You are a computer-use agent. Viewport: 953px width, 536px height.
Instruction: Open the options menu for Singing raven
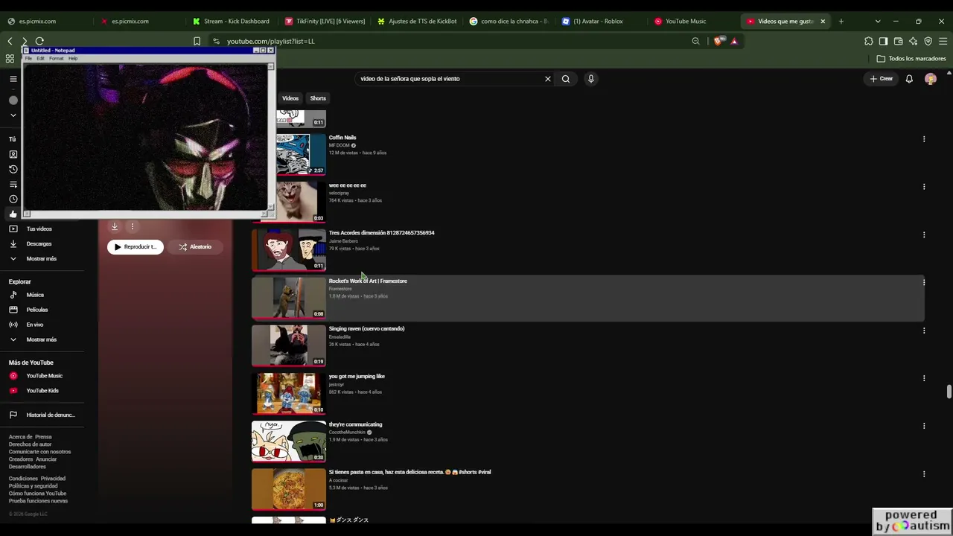[924, 331]
